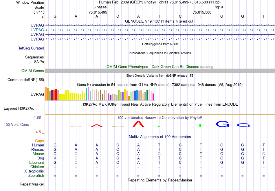The width and height of the screenshot is (275, 191).
Task: Click the largest blue G conservation logo
Action: click(x=222, y=124)
